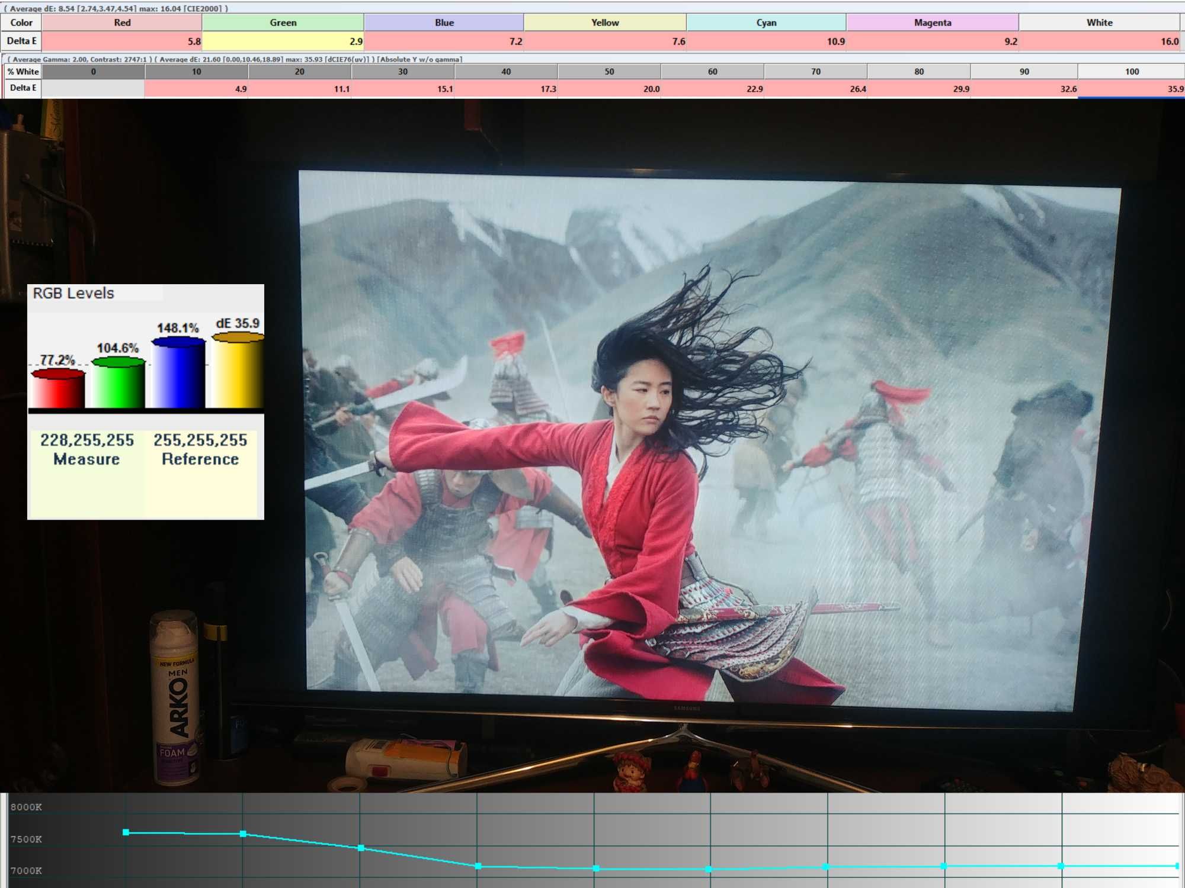The height and width of the screenshot is (888, 1185).
Task: Click the 8000K axis label on the graph
Action: (26, 807)
